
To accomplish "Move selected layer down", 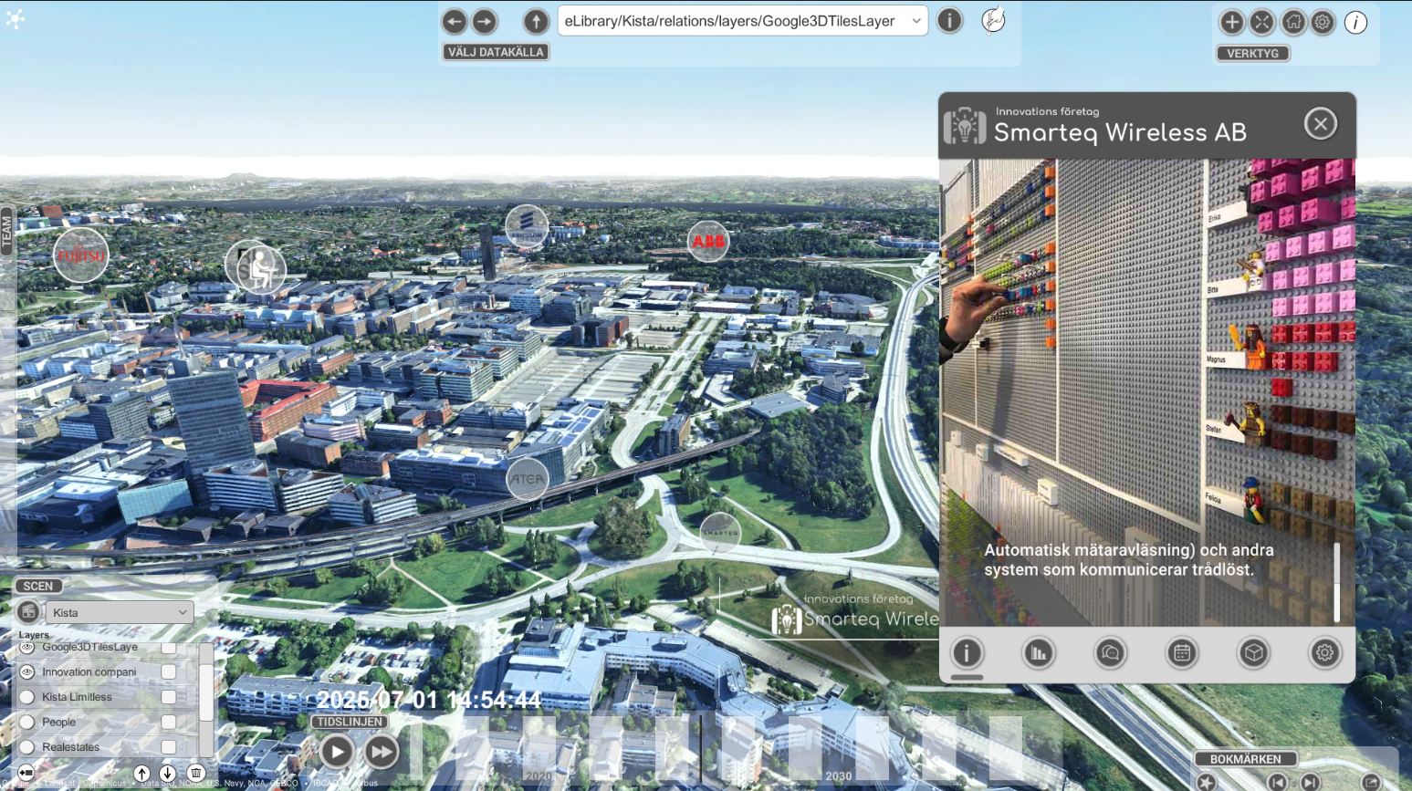I will coord(167,774).
